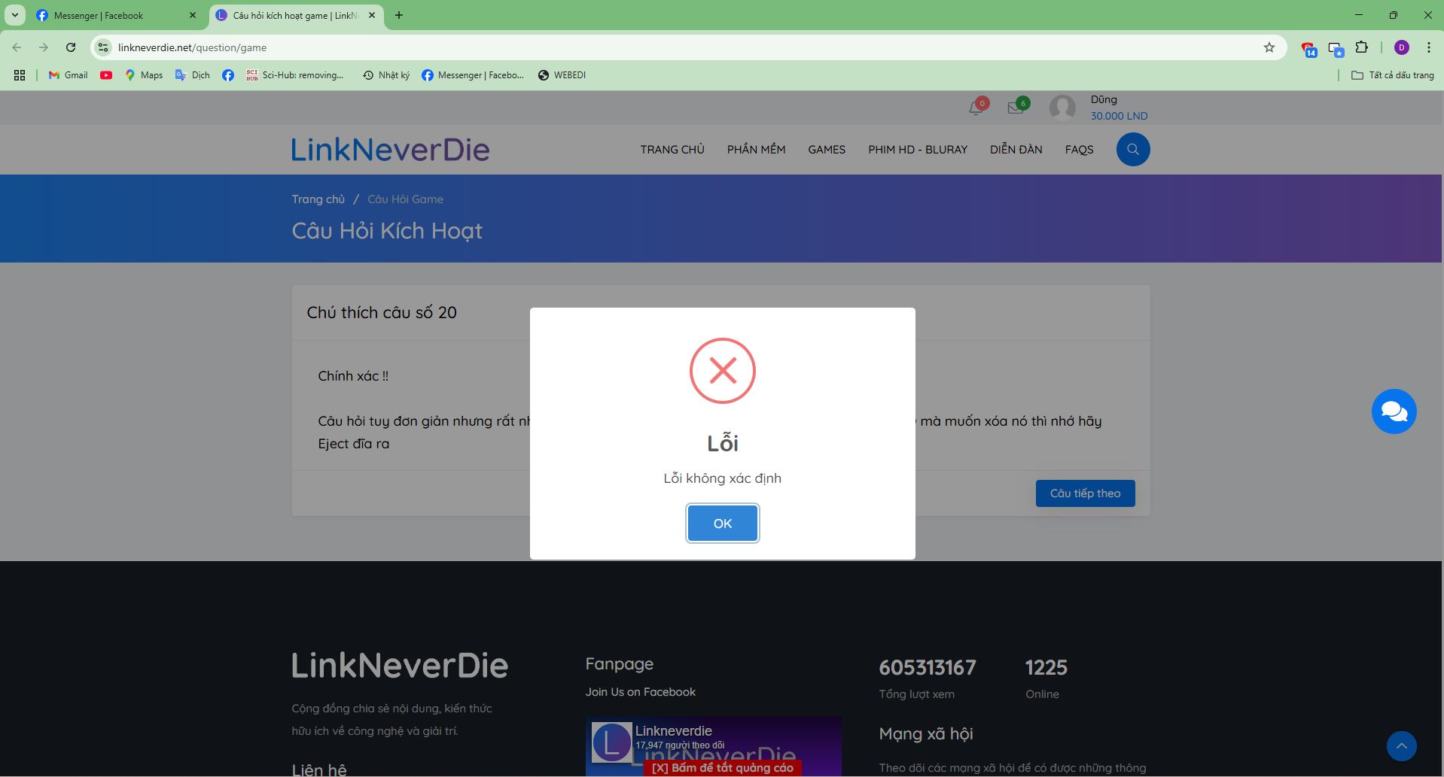Click the 'Câu tiếp theo' button
1444x777 pixels.
point(1085,493)
